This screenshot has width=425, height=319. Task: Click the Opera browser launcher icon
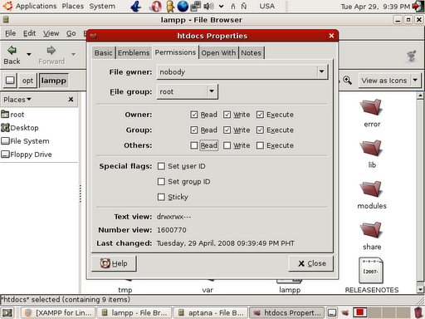coord(155,6)
